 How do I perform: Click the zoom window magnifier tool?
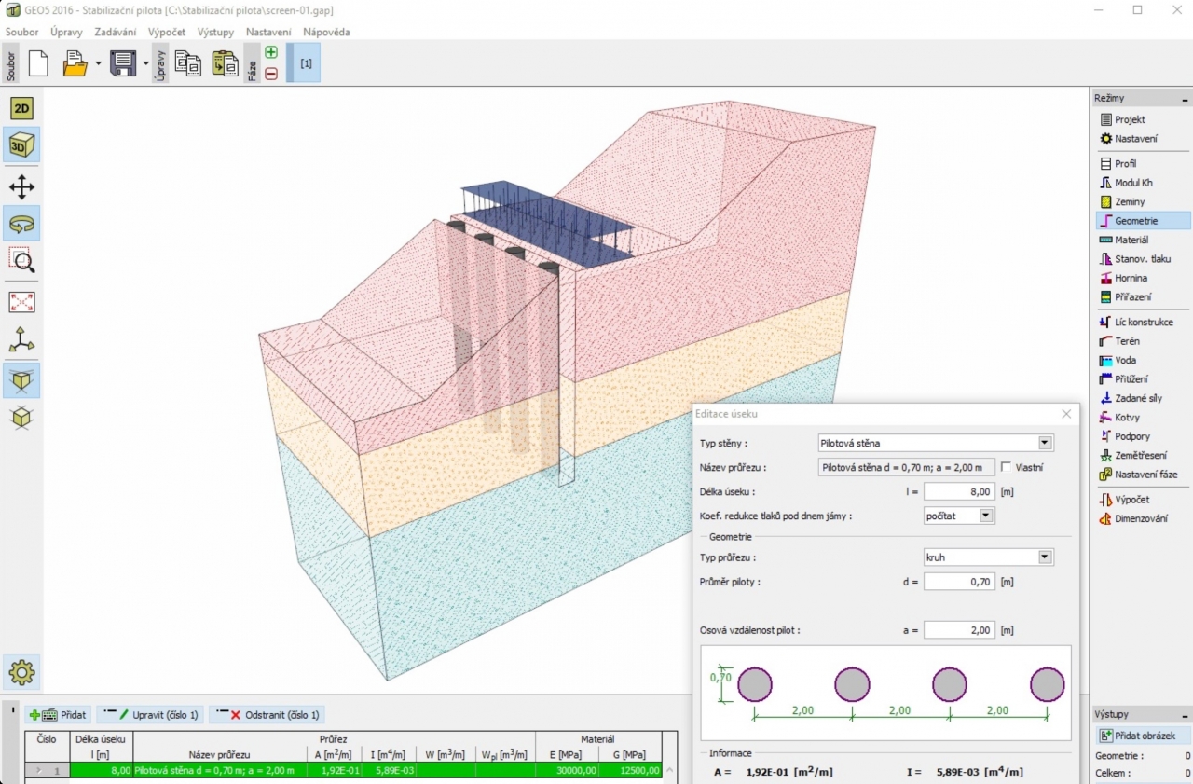pos(21,260)
